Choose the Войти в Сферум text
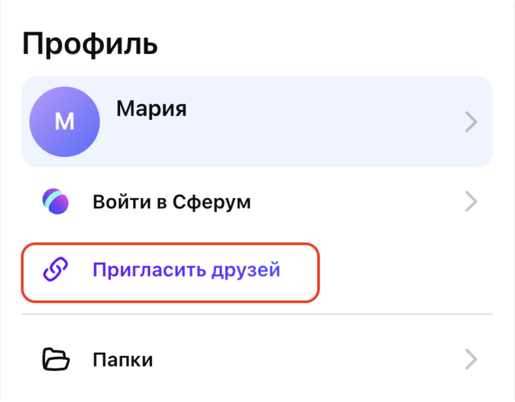Image resolution: width=515 pixels, height=402 pixels. [171, 202]
